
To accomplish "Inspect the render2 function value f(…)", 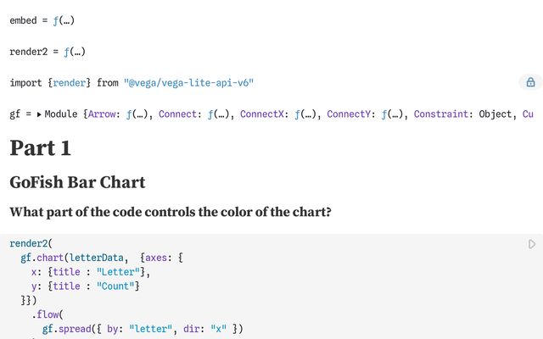I will point(75,52).
